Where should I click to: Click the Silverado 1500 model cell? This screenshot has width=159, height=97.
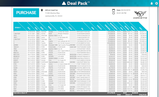pos(53,45)
